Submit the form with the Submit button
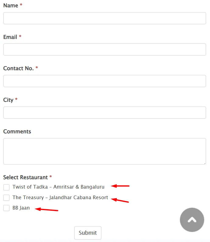The width and height of the screenshot is (210, 242). tap(88, 233)
